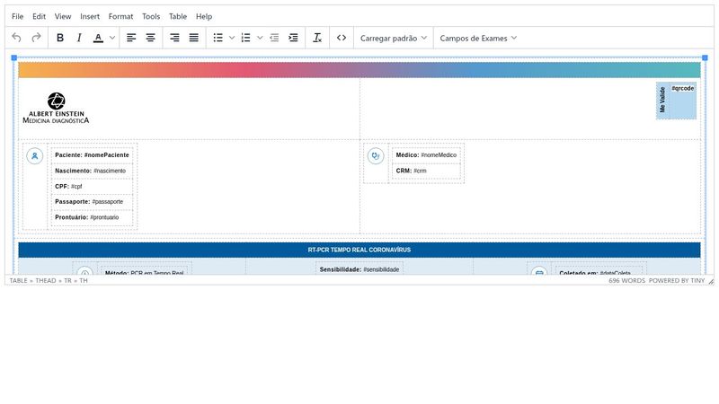Align text left
This screenshot has height=404, width=719.
[131, 38]
